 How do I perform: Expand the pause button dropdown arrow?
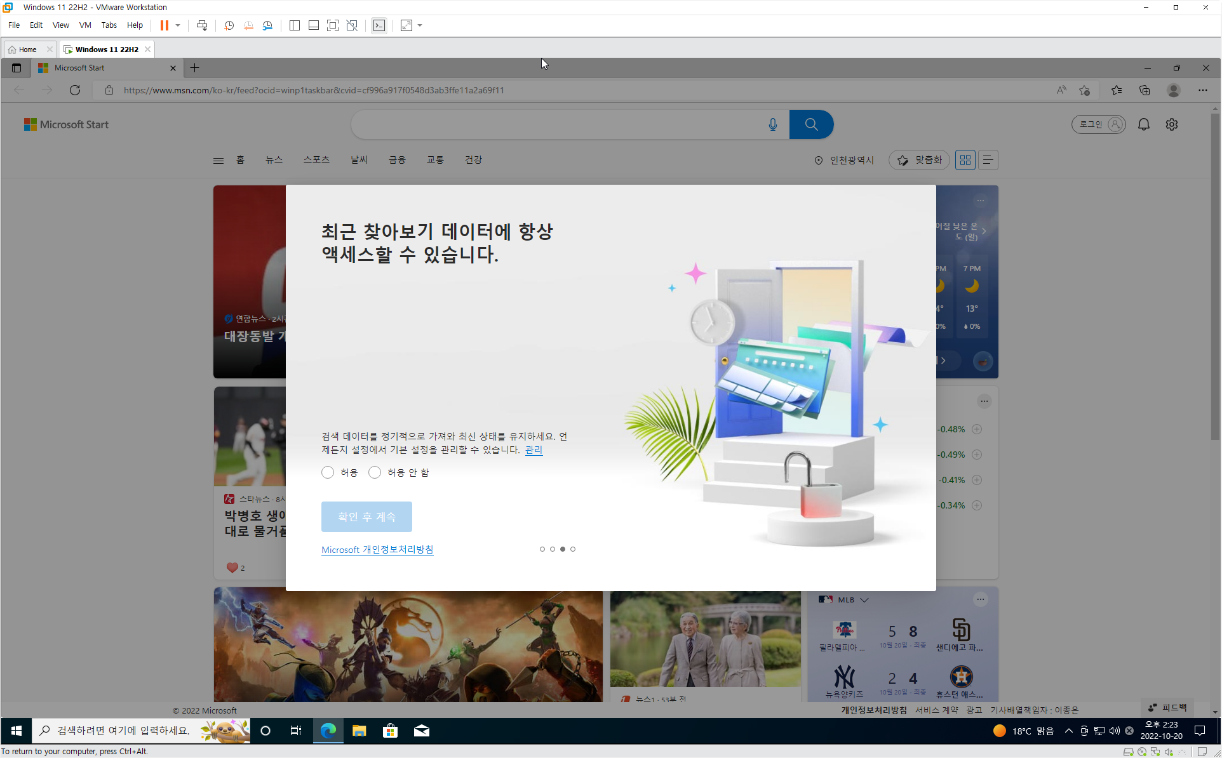click(178, 25)
